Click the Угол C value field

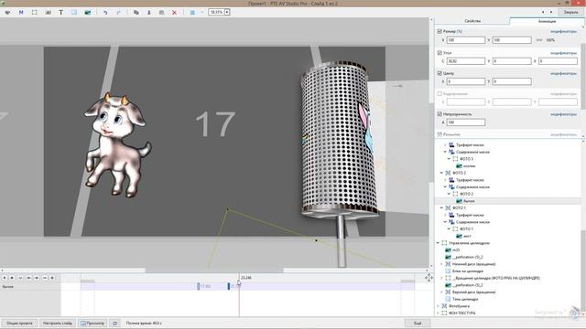tap(466, 61)
